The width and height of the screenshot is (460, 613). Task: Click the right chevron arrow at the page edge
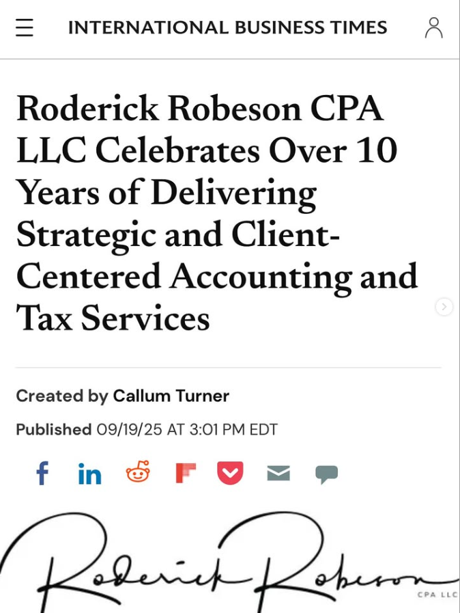pos(444,307)
